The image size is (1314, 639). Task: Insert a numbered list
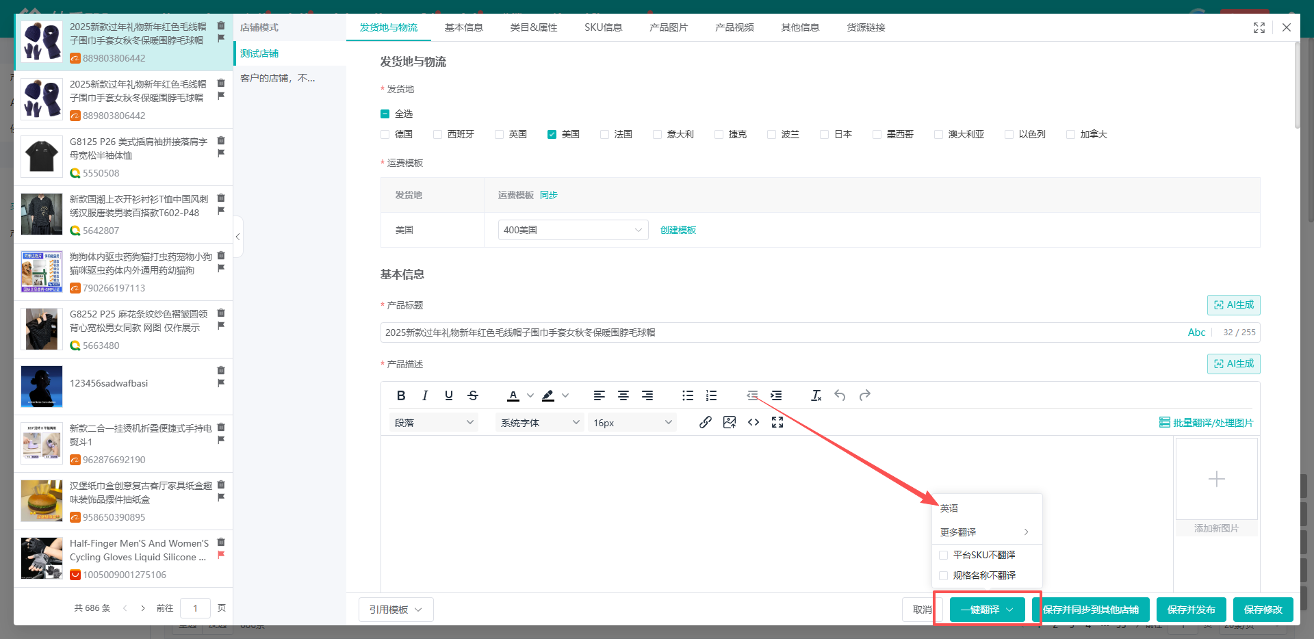tap(712, 395)
